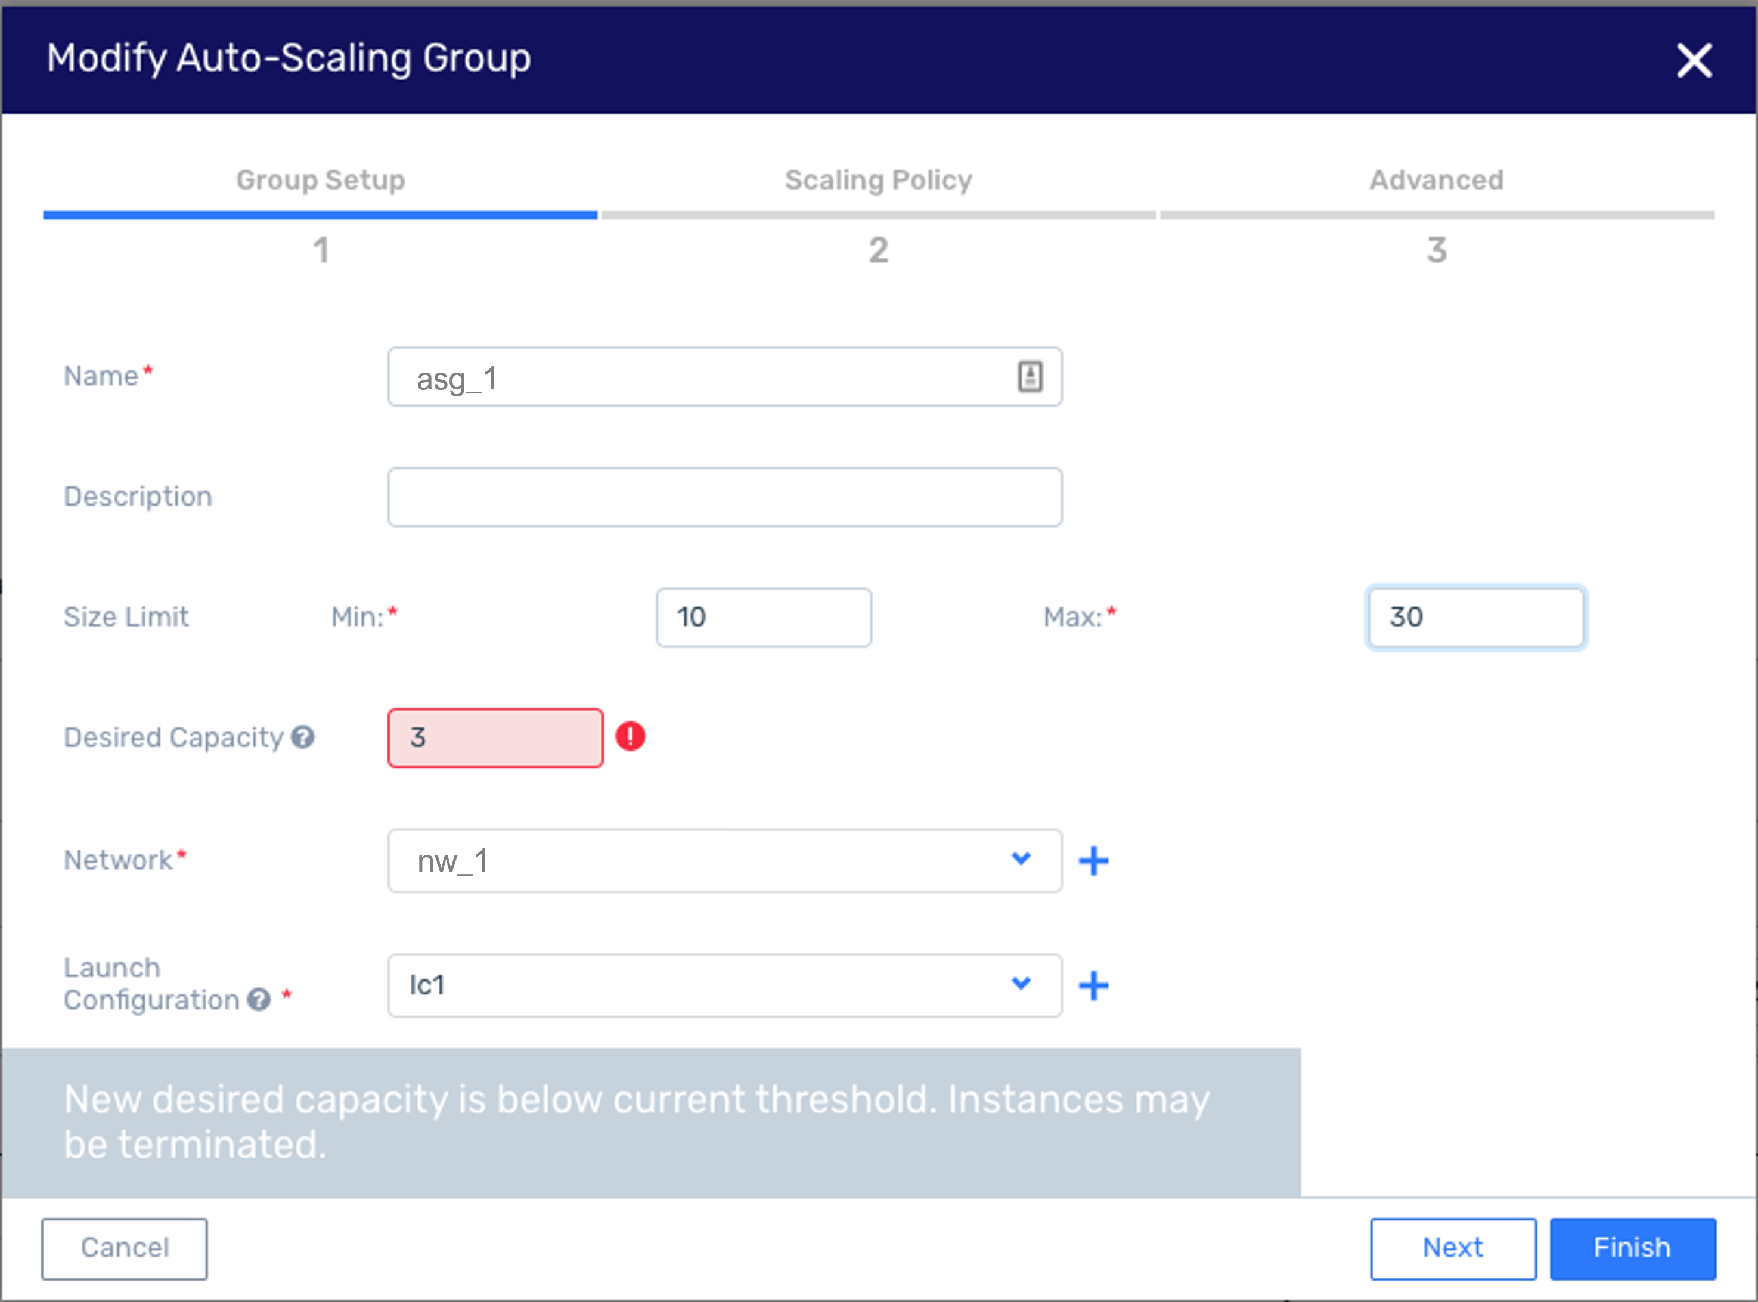Select the Max size field with 30
This screenshot has width=1758, height=1302.
click(1476, 617)
